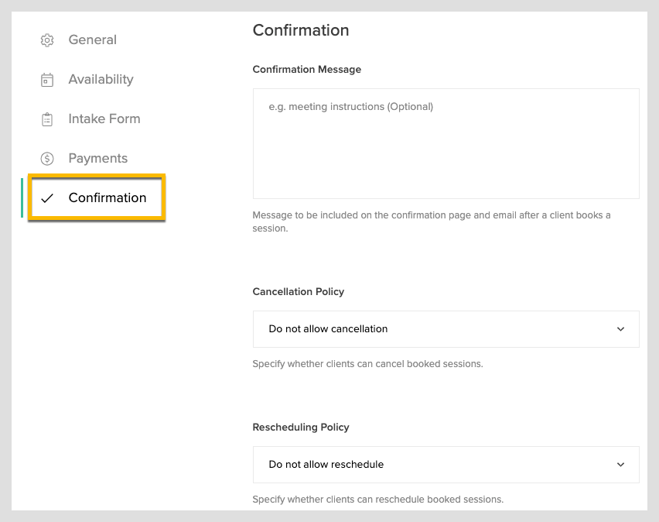
Task: Open the Payments section
Action: tap(98, 158)
